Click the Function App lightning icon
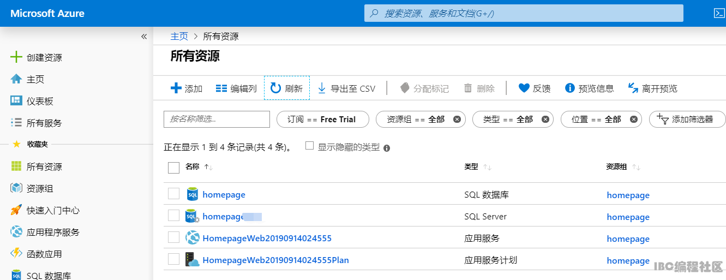 point(16,254)
